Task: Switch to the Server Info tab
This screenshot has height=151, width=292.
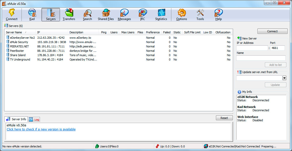Action: pos(17,119)
